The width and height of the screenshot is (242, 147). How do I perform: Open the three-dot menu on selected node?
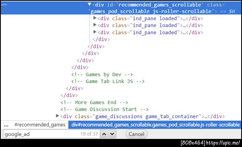(x=4, y=4)
